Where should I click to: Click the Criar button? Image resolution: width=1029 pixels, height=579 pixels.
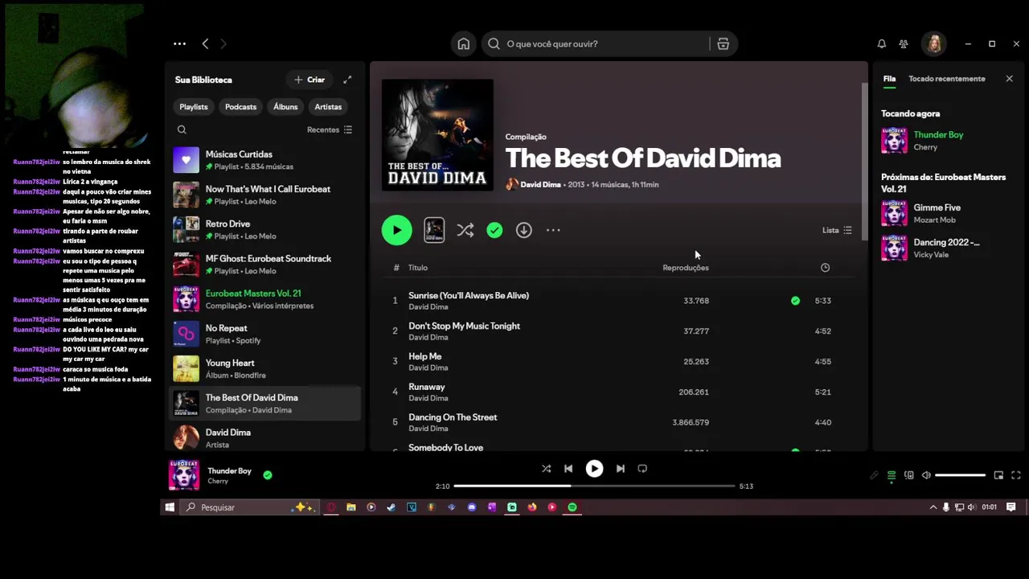point(310,80)
